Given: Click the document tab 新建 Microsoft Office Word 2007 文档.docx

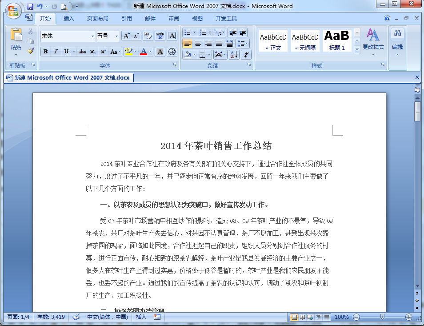Looking at the screenshot, I should 68,78.
